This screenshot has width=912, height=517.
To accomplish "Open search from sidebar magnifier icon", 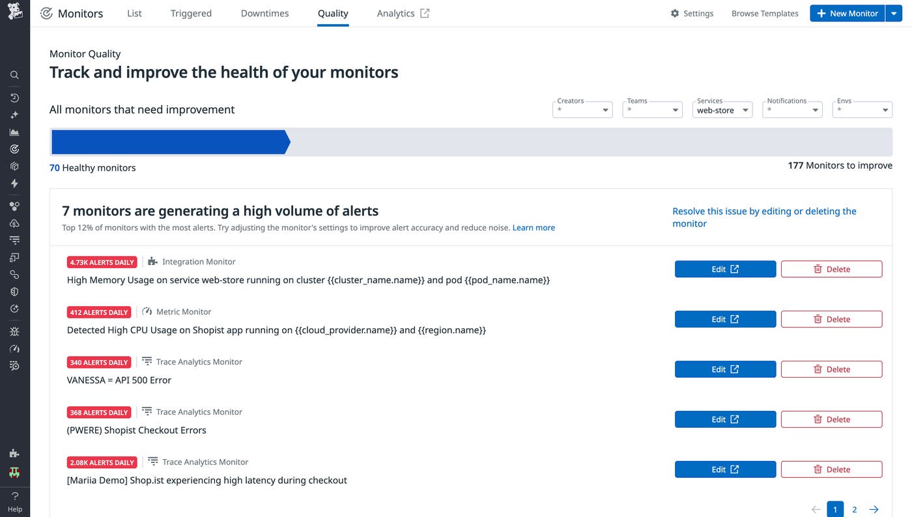I will coord(14,75).
